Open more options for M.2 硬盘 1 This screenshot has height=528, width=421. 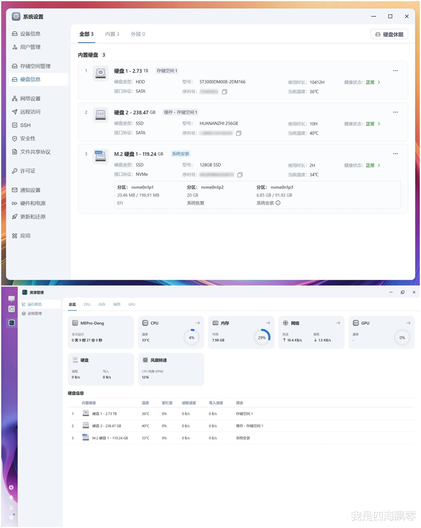(x=395, y=154)
